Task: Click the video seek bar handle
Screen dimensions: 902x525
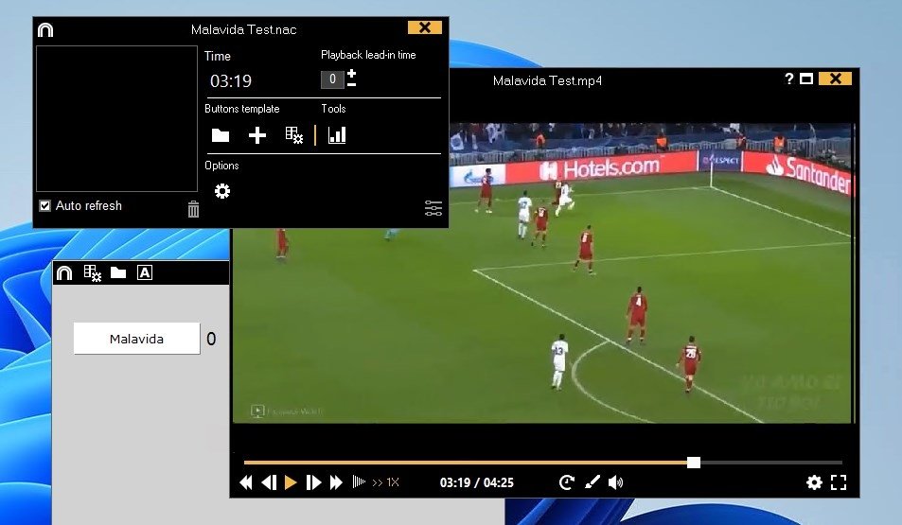Action: (694, 463)
